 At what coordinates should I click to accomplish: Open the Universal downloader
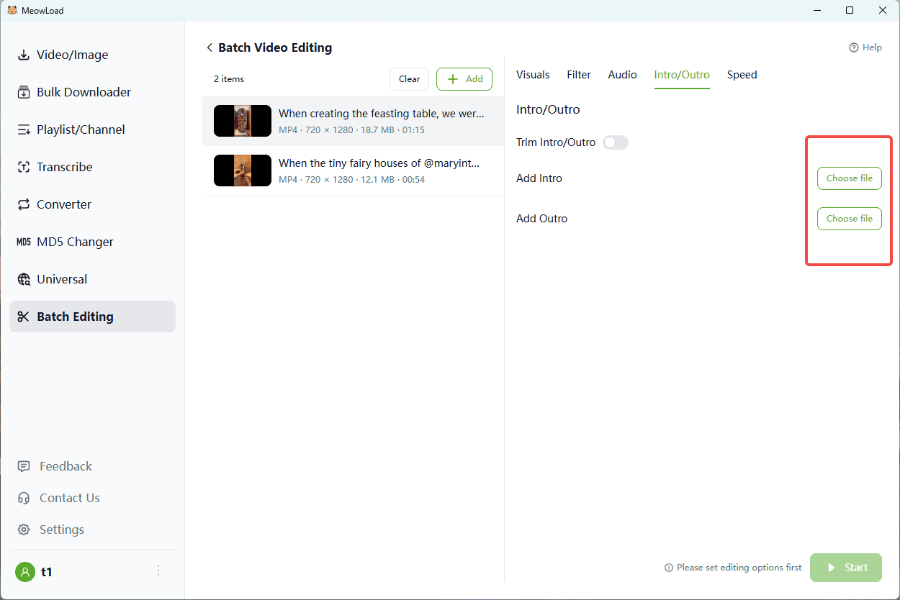point(62,279)
